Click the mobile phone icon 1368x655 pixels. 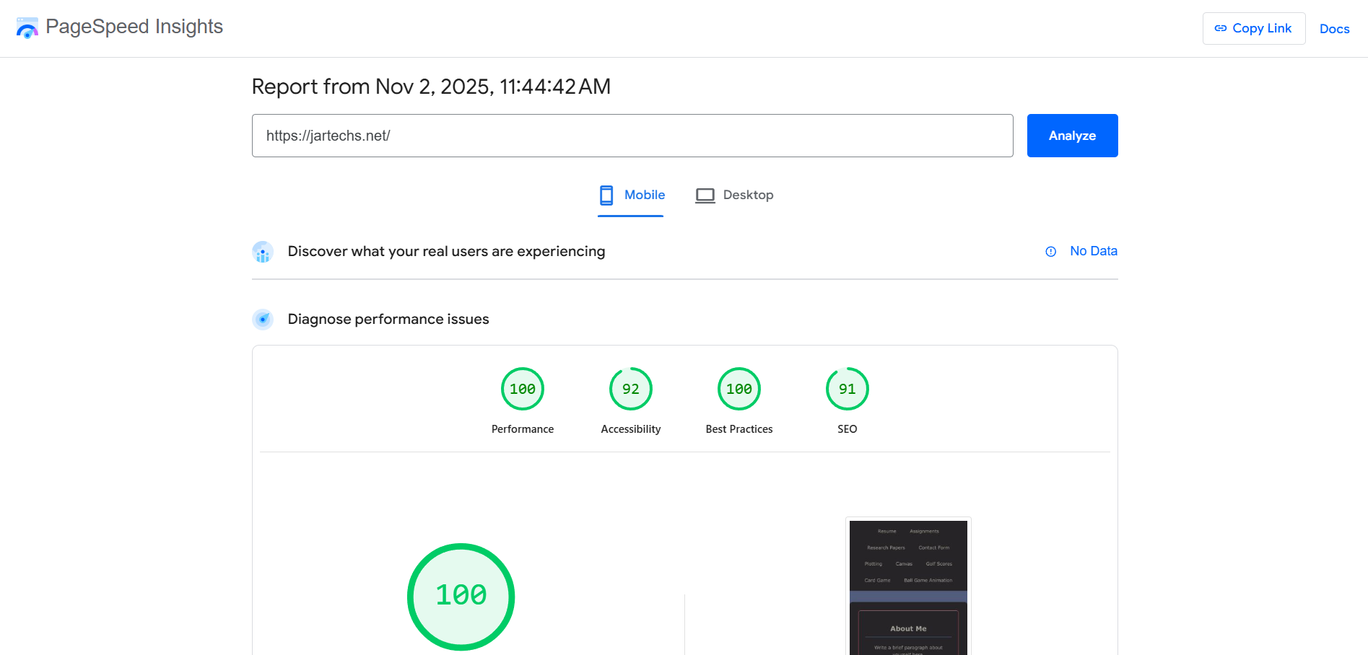(x=605, y=195)
